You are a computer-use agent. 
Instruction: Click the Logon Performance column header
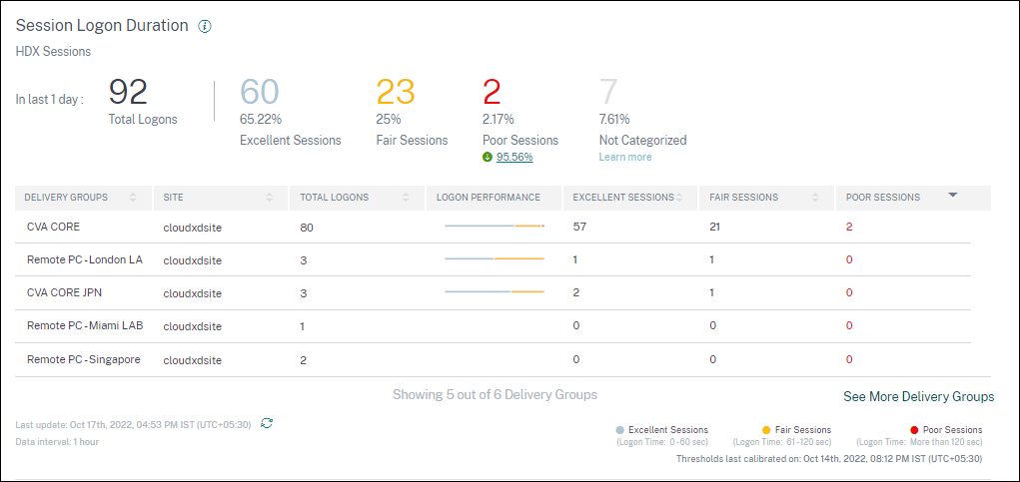coord(489,198)
